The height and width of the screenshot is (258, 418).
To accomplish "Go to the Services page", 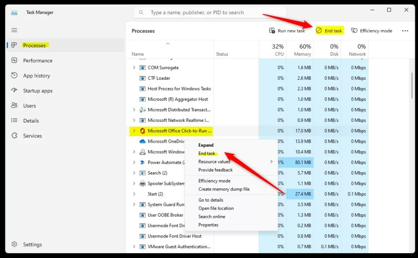I will 66,136.
